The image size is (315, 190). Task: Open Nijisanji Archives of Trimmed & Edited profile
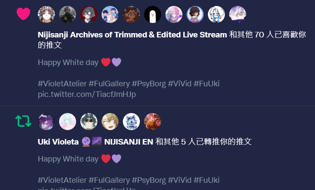tap(132, 35)
